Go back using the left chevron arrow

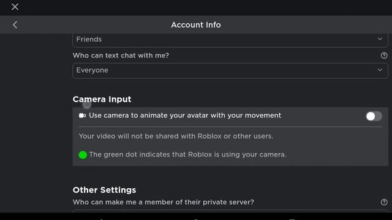[15, 24]
